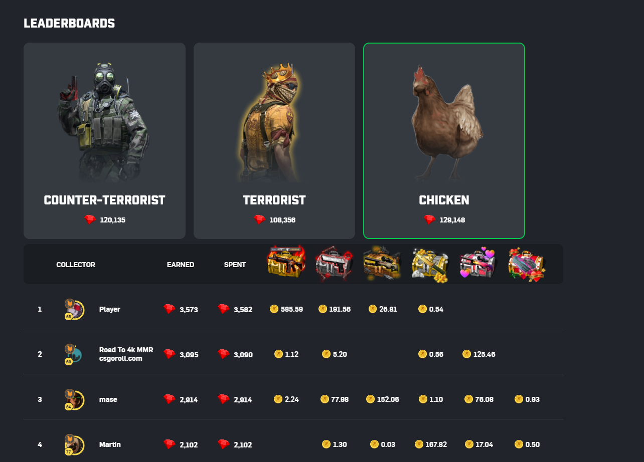Click the mase player name
The height and width of the screenshot is (462, 644).
108,399
